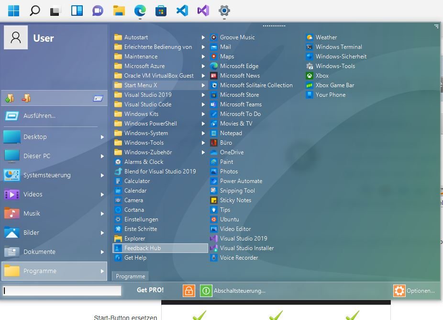Screen dimensions: 443x320
Task: Expand Start Menu X folder arrow
Action: click(203, 85)
